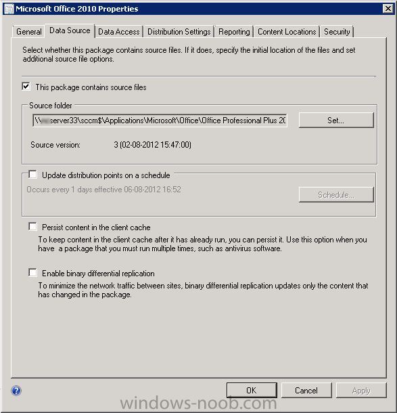Screen dimensions: 397x413
Task: Enable 'Update distribution points on a schedule'
Action: (32, 175)
